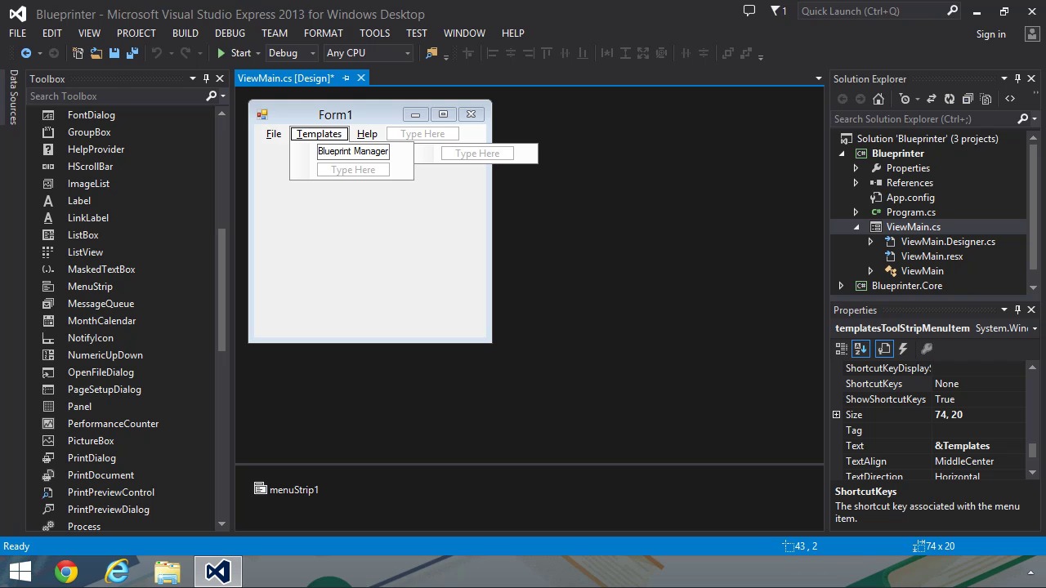
Task: Expand the Properties node in Solution Explorer
Action: point(856,168)
